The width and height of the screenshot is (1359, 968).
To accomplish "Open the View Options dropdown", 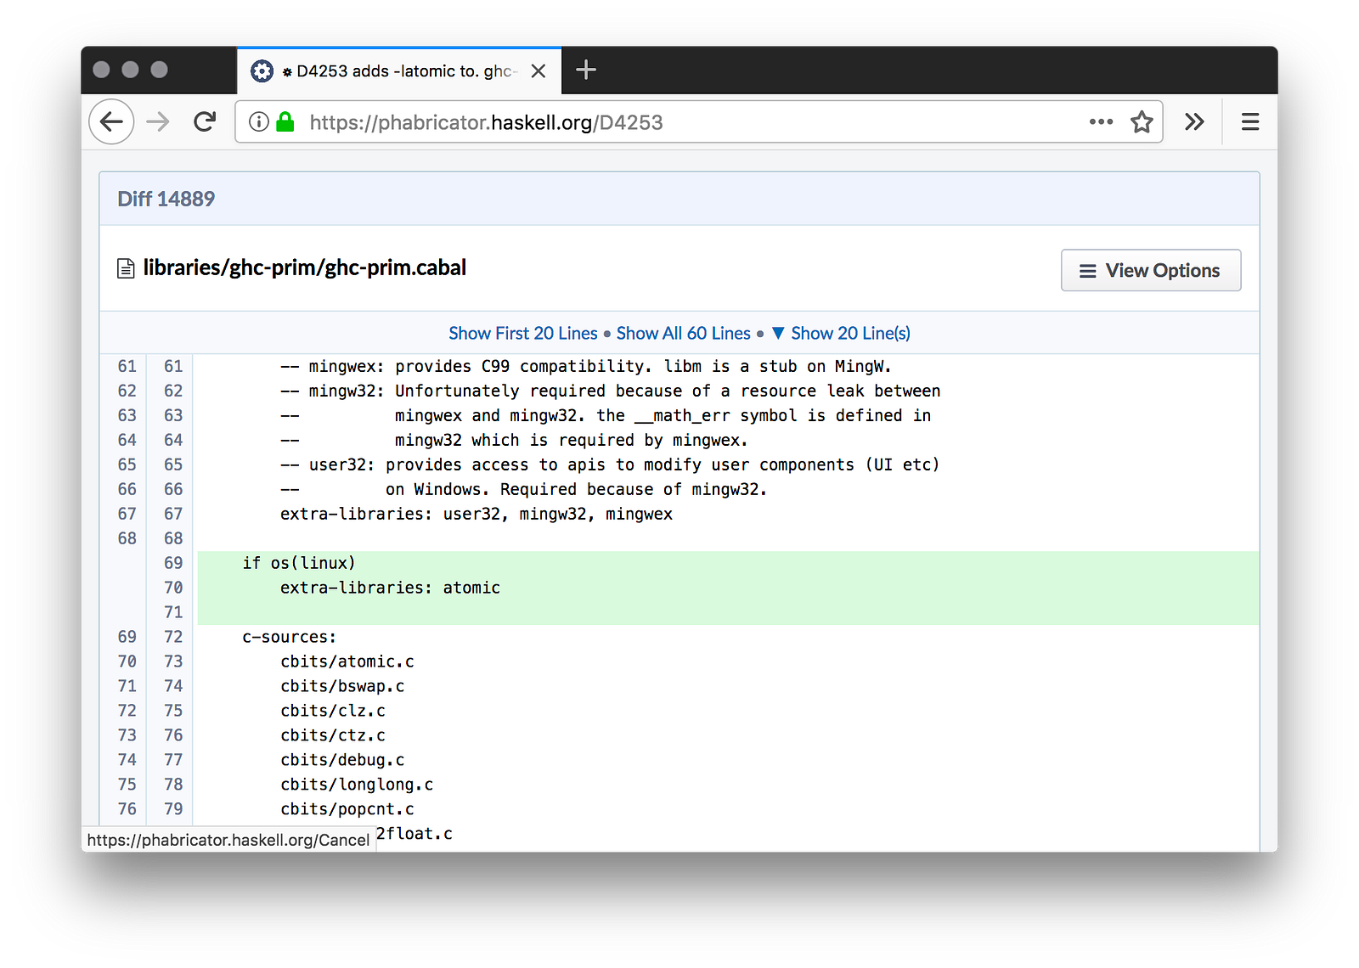I will 1150,271.
